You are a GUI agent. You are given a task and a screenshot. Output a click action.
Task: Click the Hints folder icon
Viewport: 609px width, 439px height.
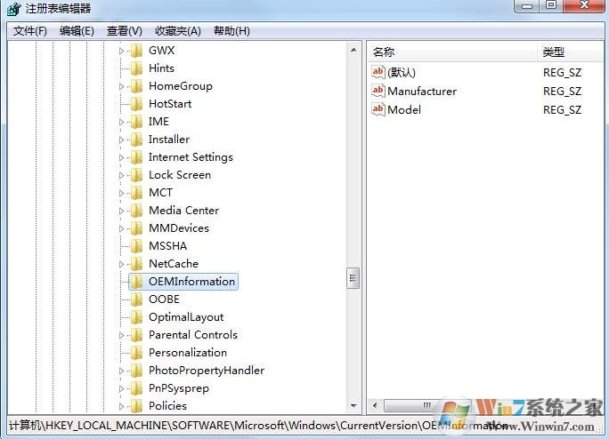click(137, 68)
